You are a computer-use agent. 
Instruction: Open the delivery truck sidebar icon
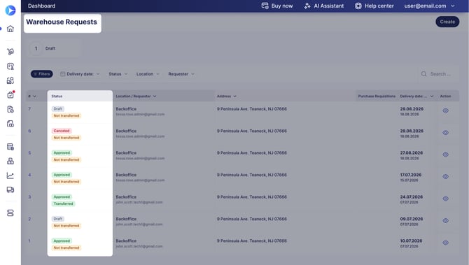click(x=10, y=189)
